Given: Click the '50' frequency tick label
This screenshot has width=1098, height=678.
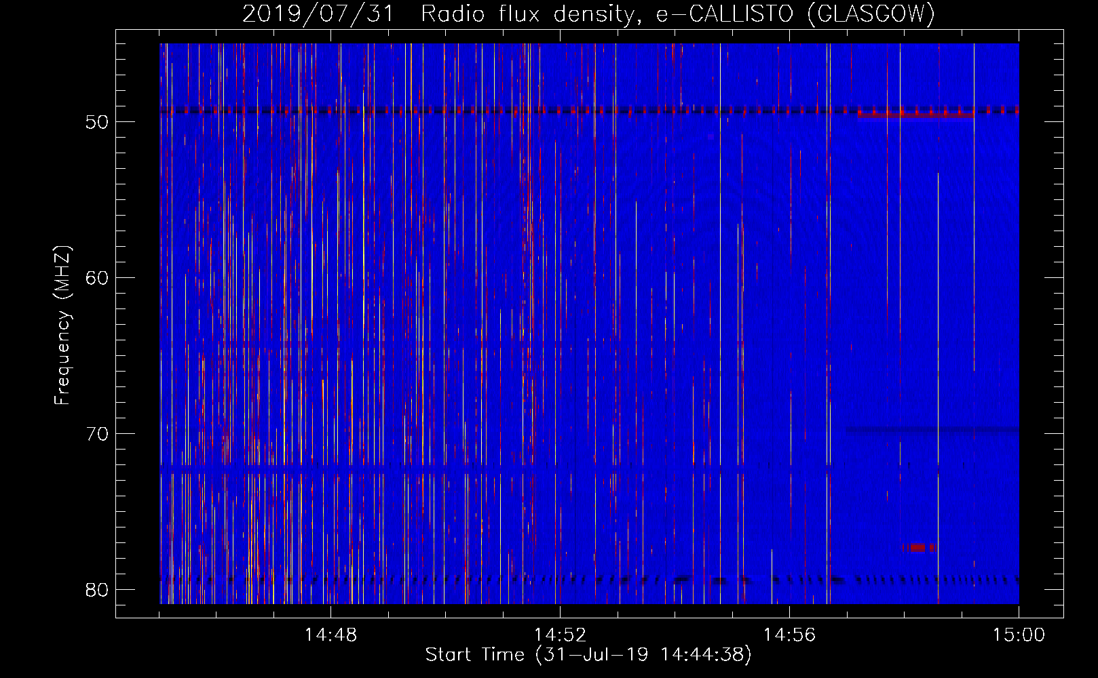Looking at the screenshot, I should 97,122.
